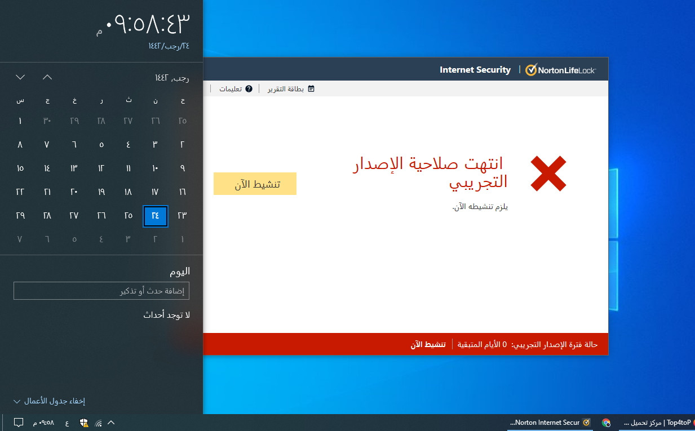This screenshot has height=431, width=695.
Task: Switch to Norton Internet Security taskbar button
Action: [x=550, y=422]
